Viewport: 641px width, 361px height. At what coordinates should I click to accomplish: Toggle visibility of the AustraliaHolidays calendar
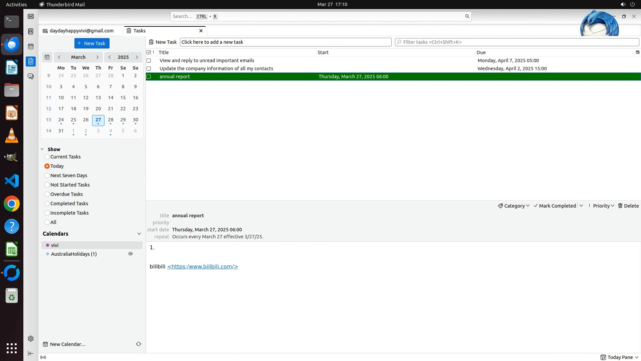(131, 254)
